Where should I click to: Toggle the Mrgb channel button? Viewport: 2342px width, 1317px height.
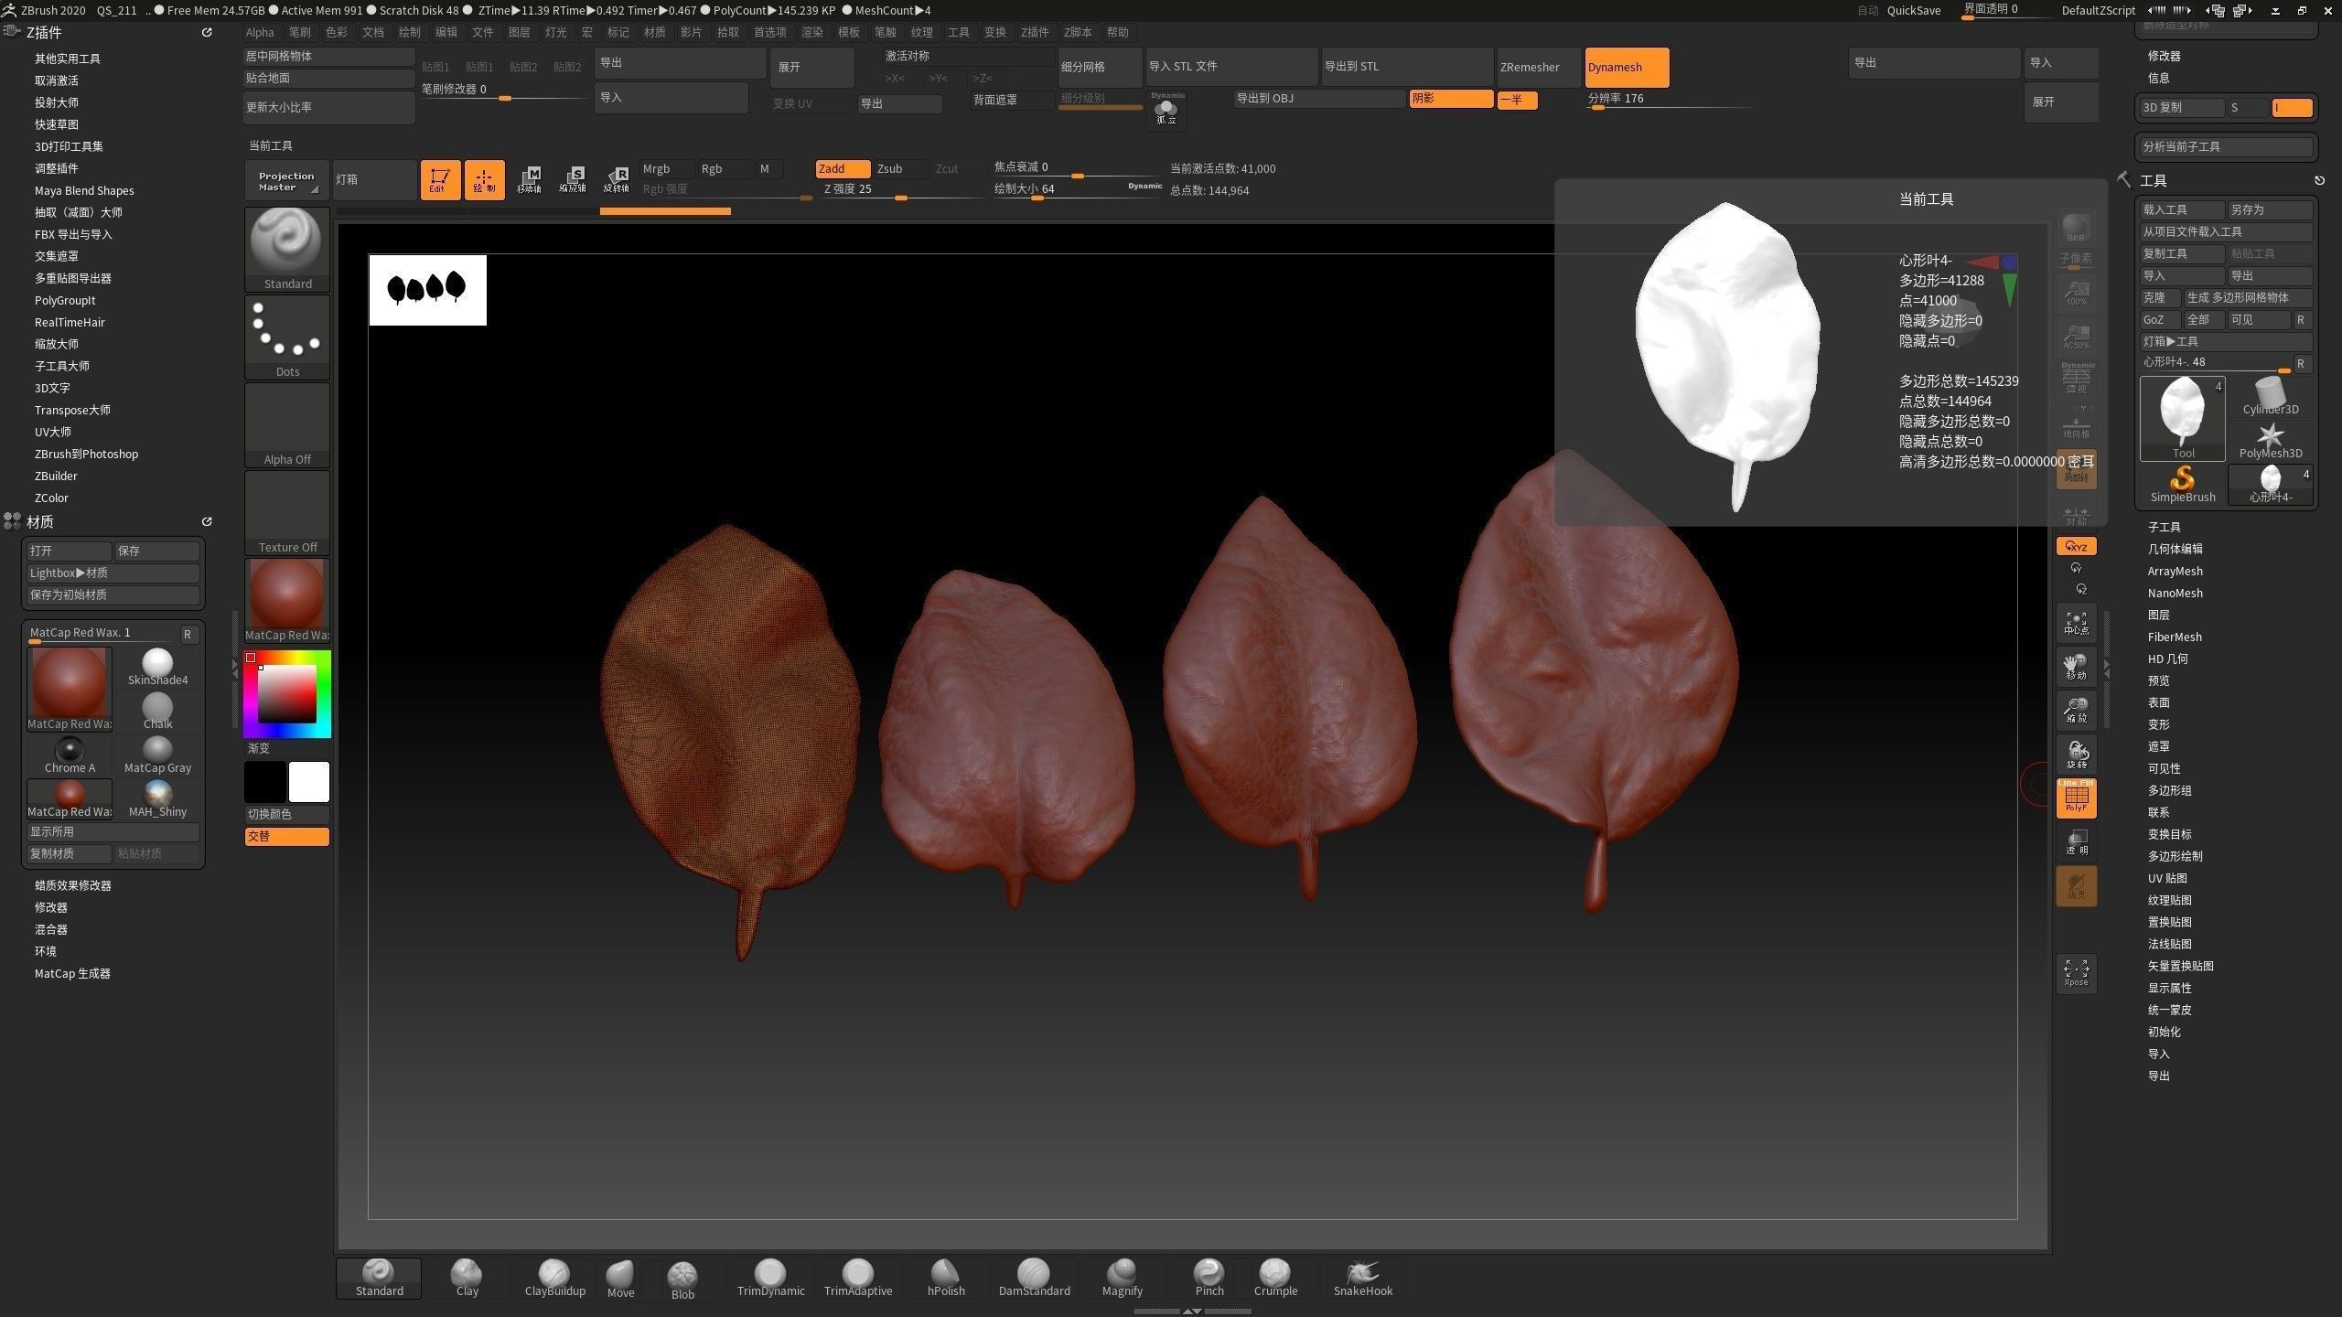pos(666,168)
